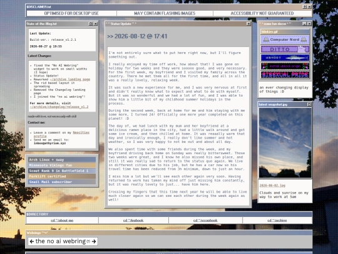Click the Build-ver.: release_v1.2.1 text
Image resolution: width=338 pixels, height=254 pixels.
[x=53, y=40]
